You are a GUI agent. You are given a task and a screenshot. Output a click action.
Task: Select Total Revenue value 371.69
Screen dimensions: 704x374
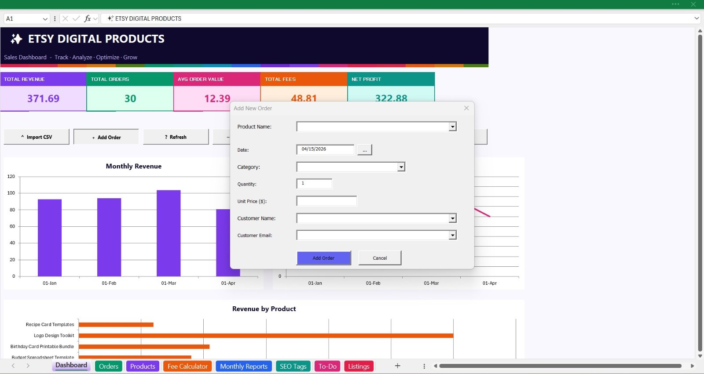coord(43,98)
